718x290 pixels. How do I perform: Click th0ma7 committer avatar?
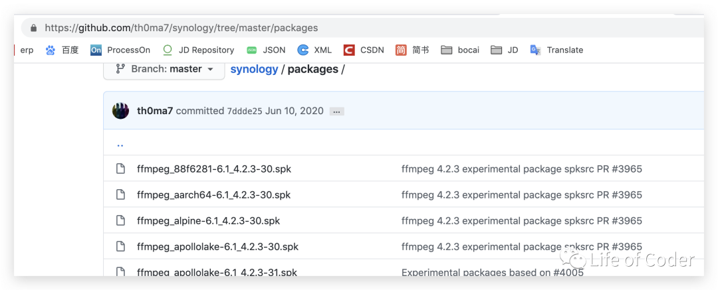click(120, 111)
